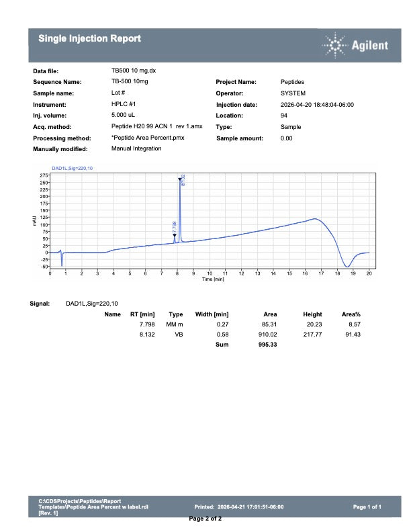Select RT cell '7.798' in table
Screen dimensions: 411x532
point(147,324)
